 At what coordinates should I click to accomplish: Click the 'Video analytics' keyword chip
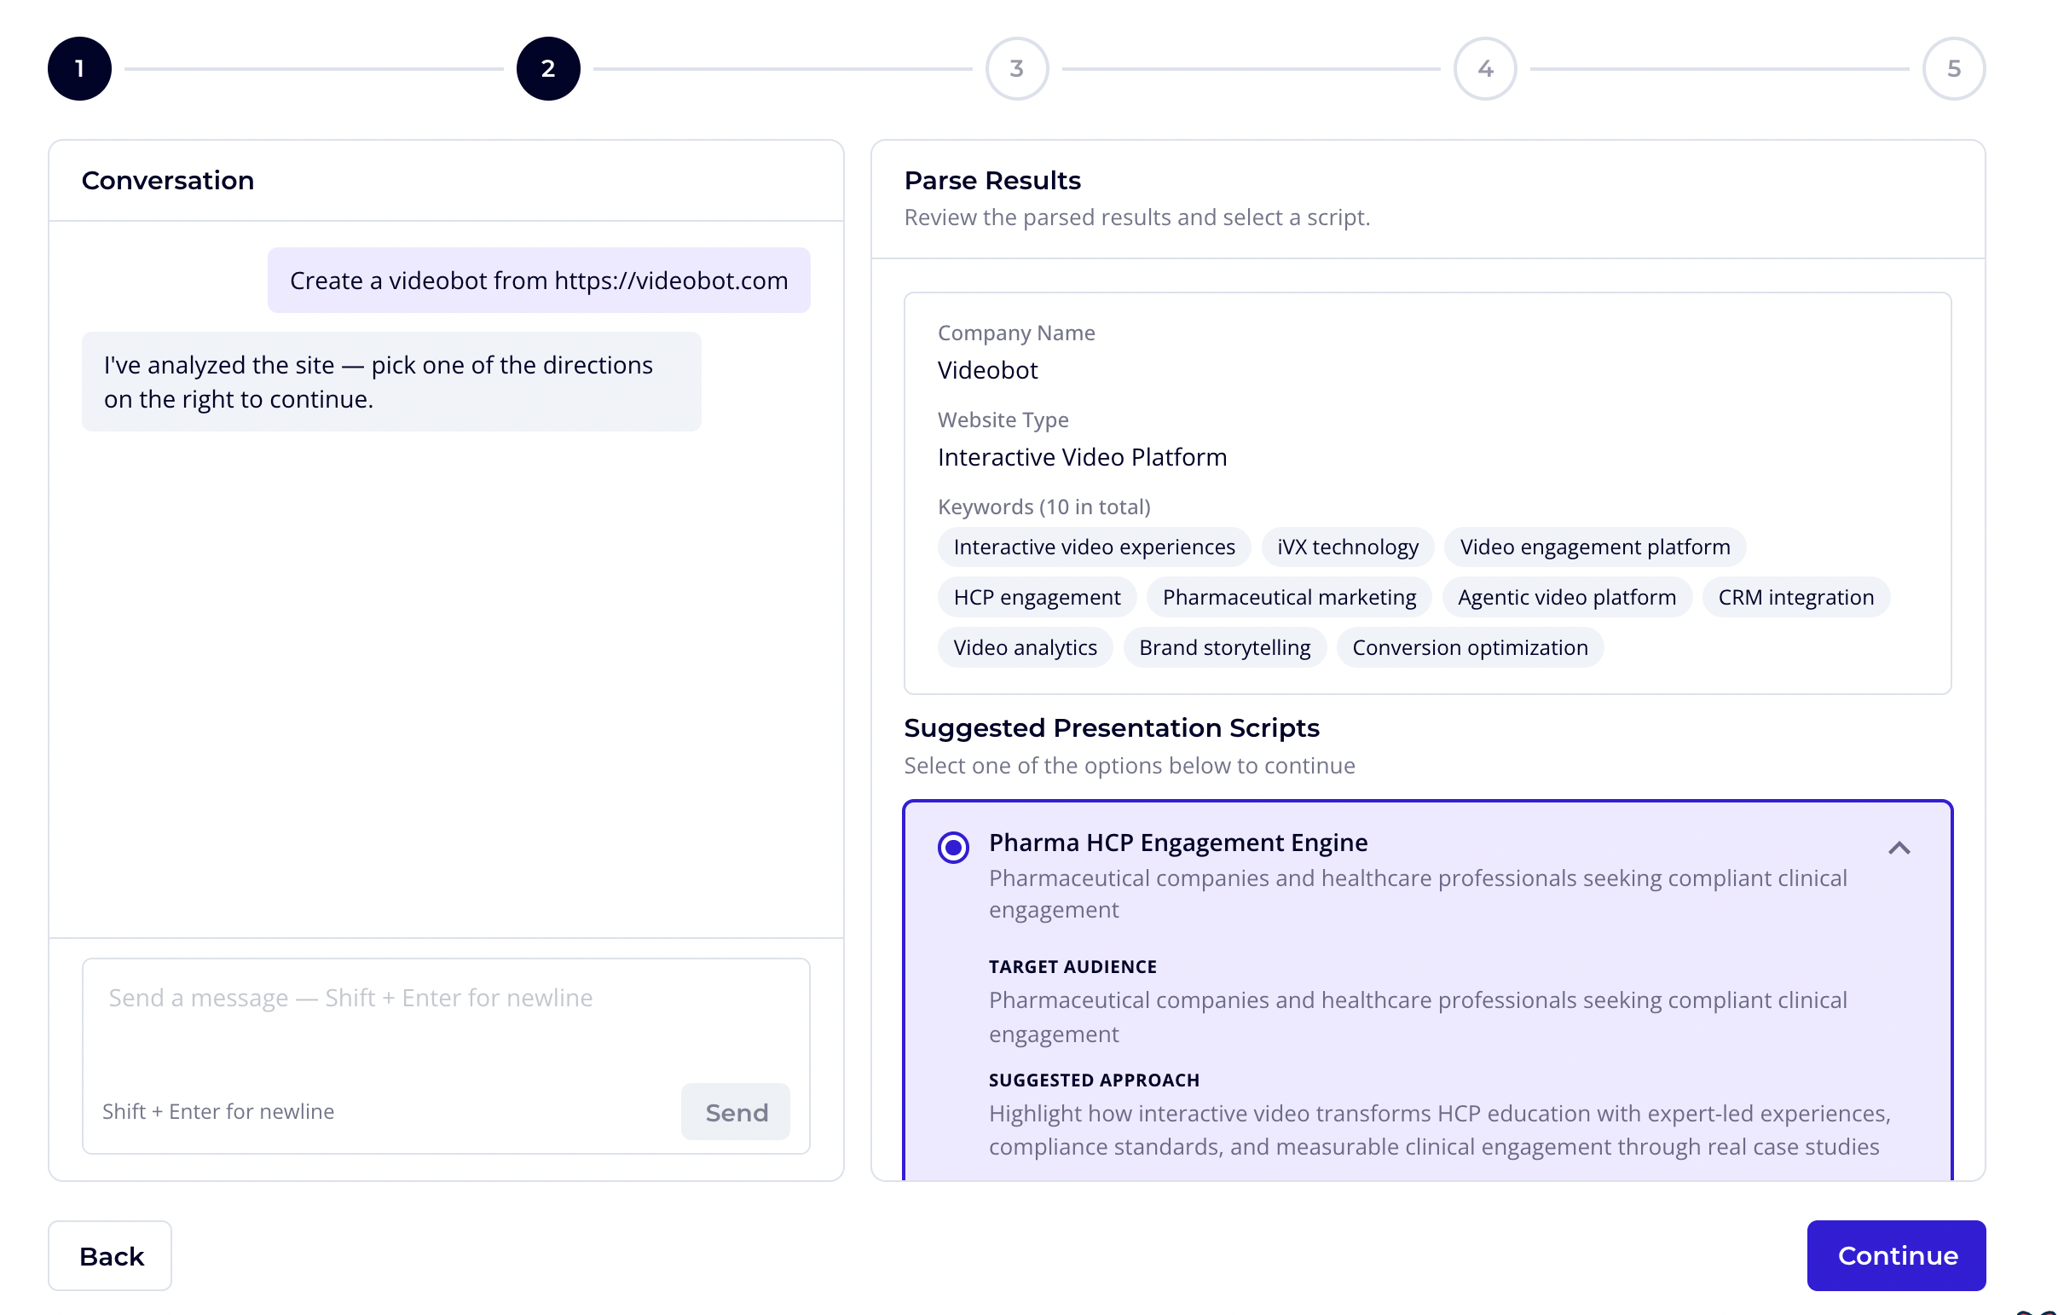click(x=1024, y=647)
